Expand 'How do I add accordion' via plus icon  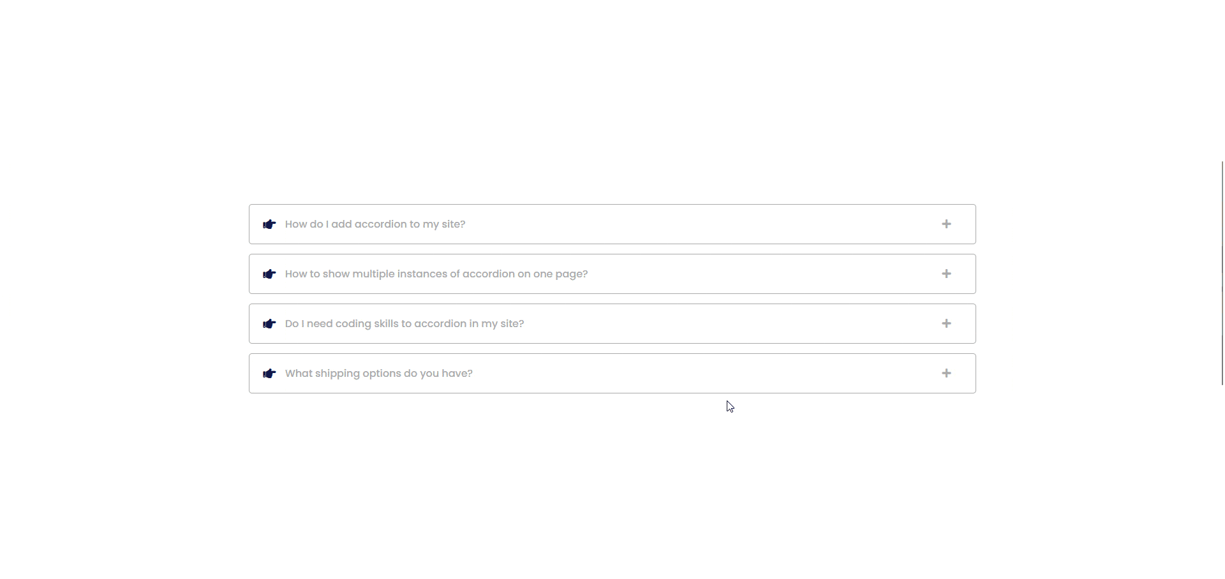(x=946, y=224)
